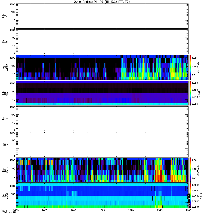Click the empty thc fff 2 plot panel
Image resolution: width=204 pixels, height=218 pixels.
coord(102,144)
